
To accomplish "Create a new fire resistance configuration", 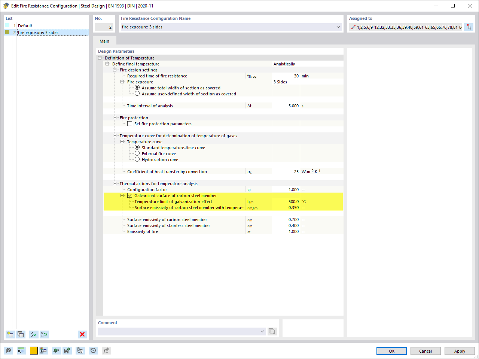I will click(10, 334).
